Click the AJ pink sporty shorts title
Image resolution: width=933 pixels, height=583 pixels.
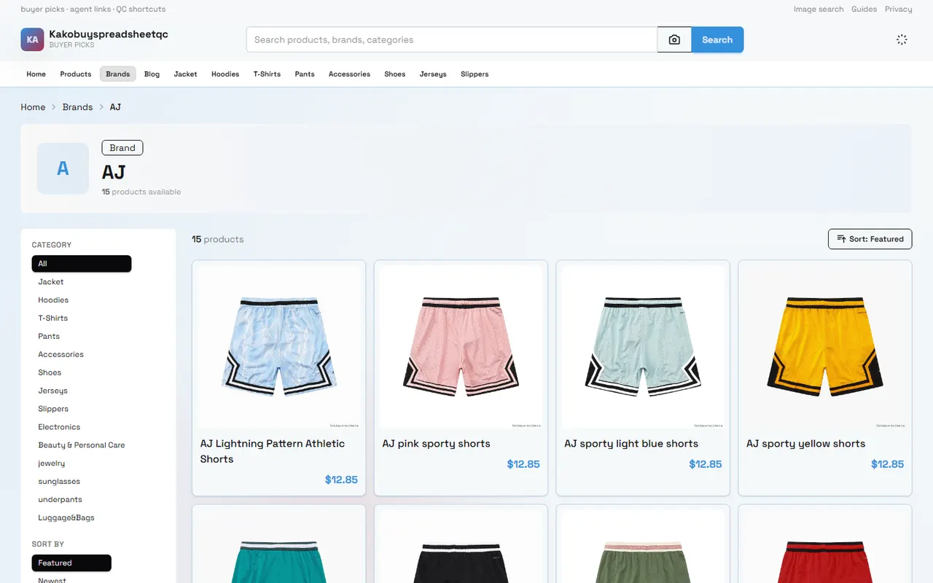coord(437,444)
